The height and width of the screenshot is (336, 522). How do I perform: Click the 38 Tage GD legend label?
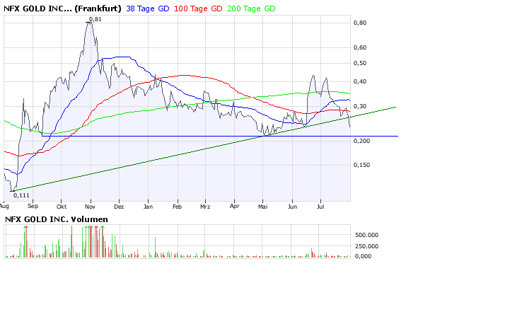[x=146, y=8]
